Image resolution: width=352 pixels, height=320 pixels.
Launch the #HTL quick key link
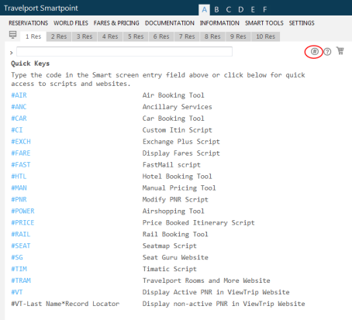click(x=19, y=176)
